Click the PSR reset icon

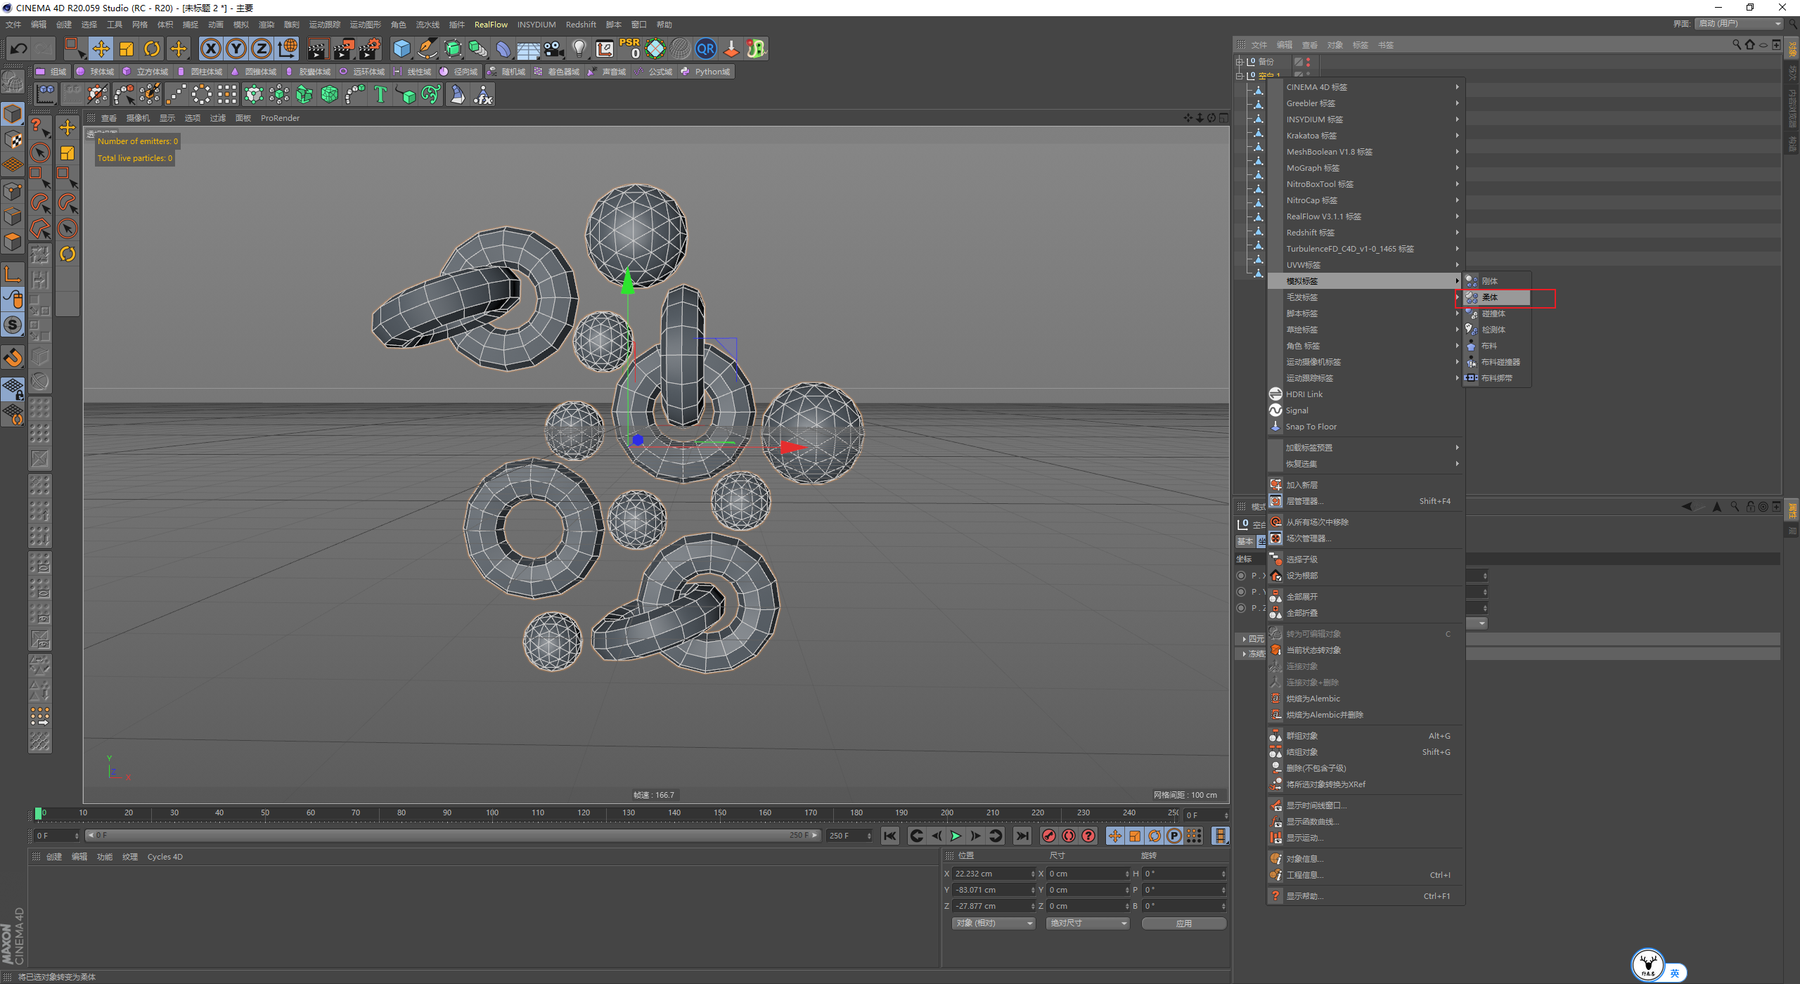[630, 48]
